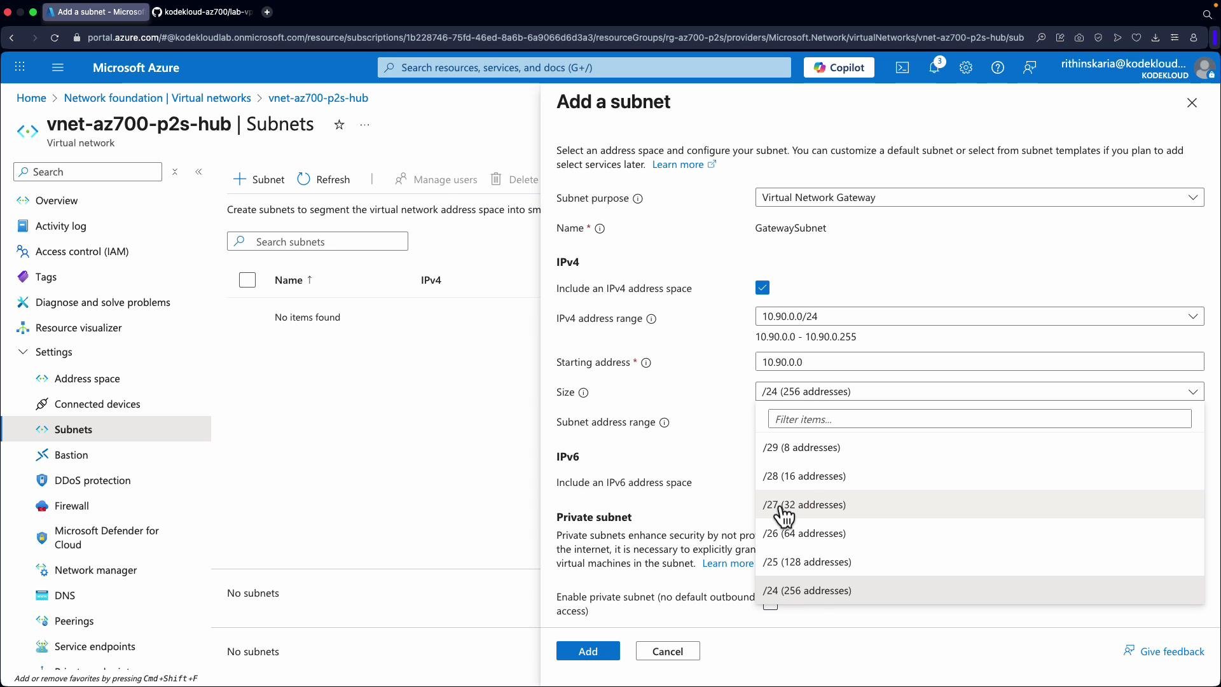Click the Add button
This screenshot has height=687, width=1221.
pos(588,651)
